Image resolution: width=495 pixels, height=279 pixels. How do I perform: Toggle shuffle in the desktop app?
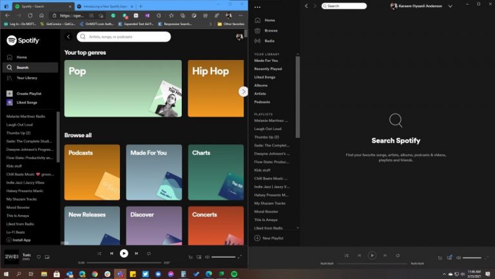346,256
